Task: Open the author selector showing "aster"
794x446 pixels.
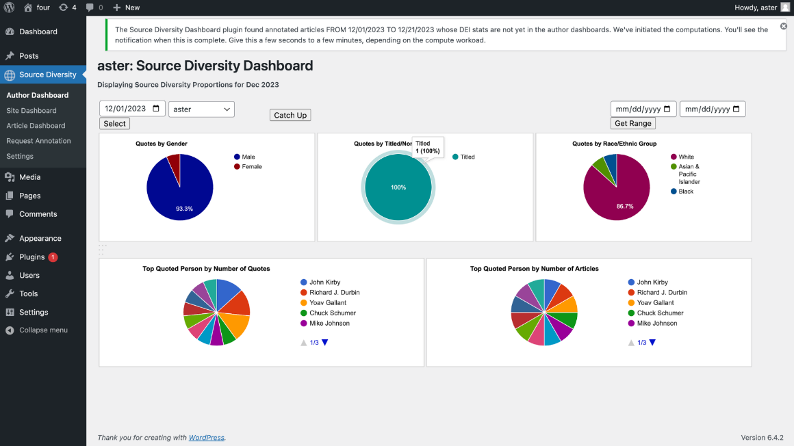Action: click(201, 109)
